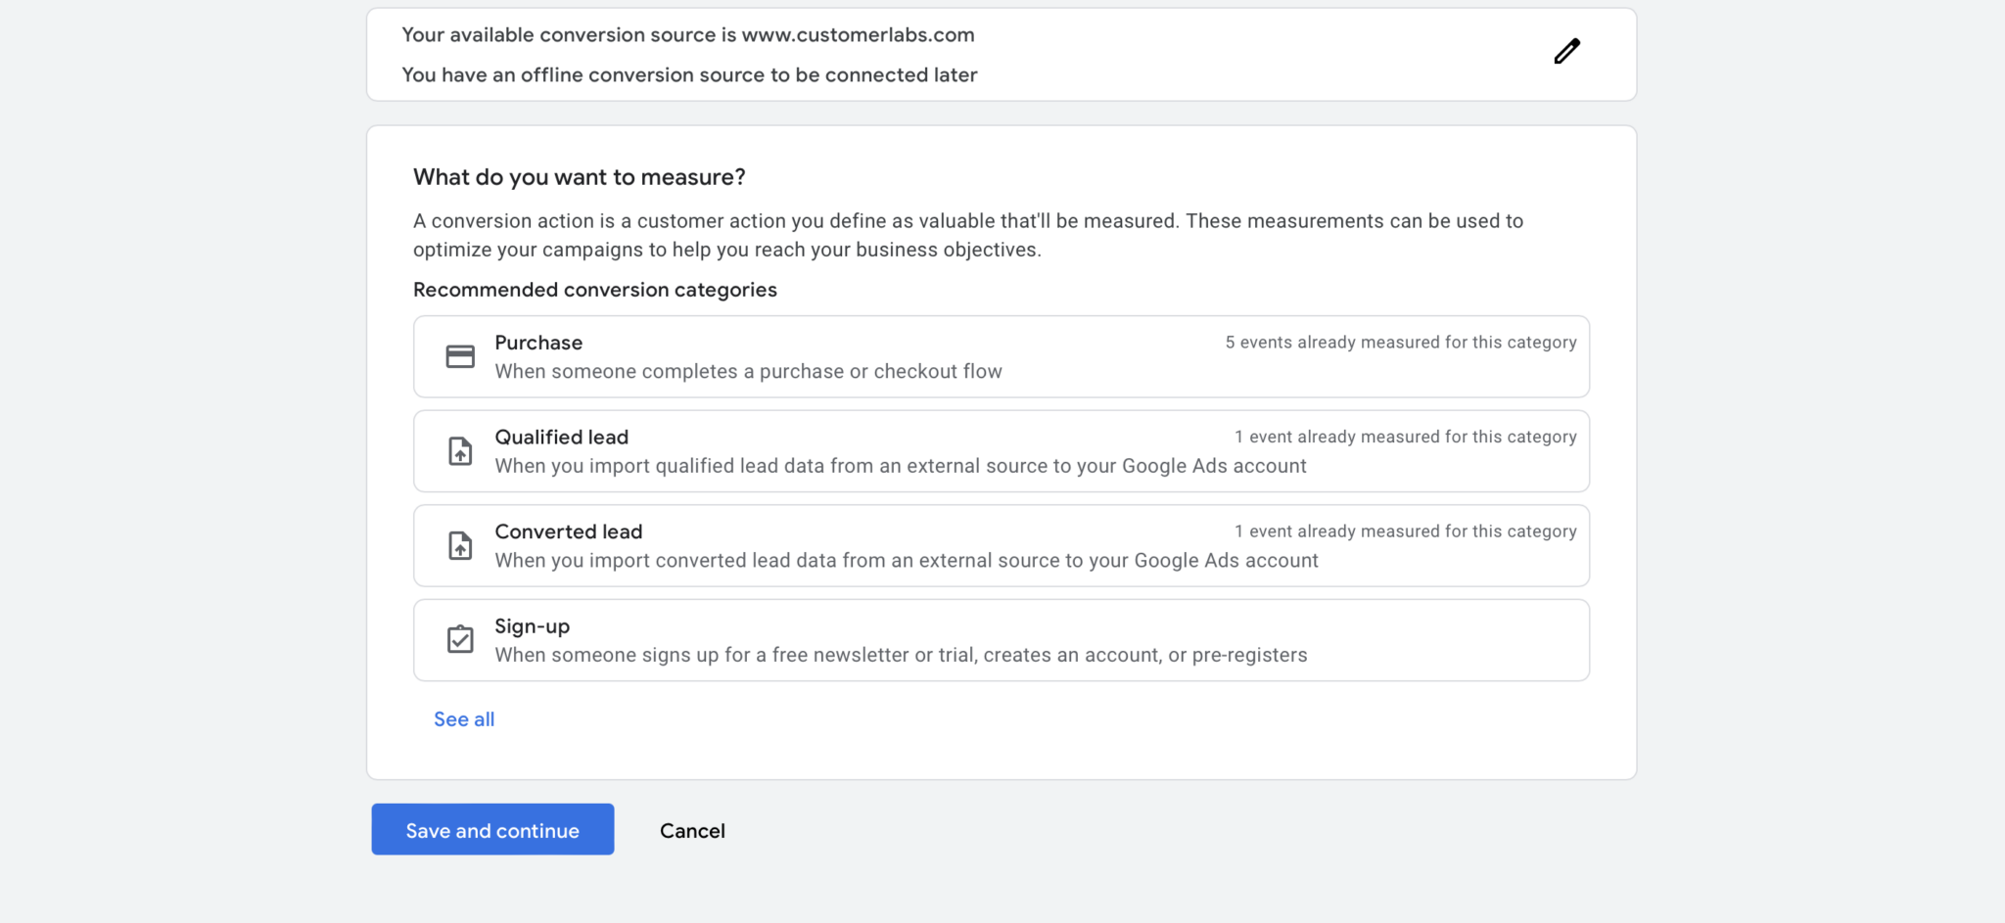Expand See all conversion categories
This screenshot has height=923, width=2005.
point(463,718)
